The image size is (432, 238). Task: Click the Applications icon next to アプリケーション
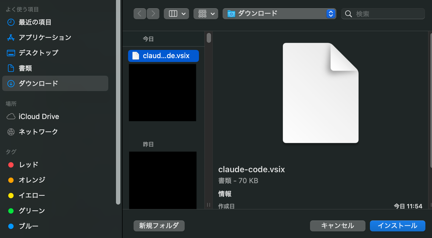(x=11, y=38)
